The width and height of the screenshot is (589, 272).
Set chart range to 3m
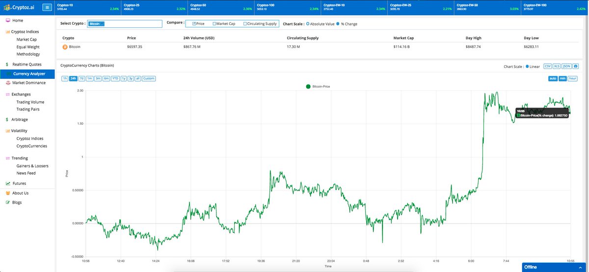click(98, 78)
